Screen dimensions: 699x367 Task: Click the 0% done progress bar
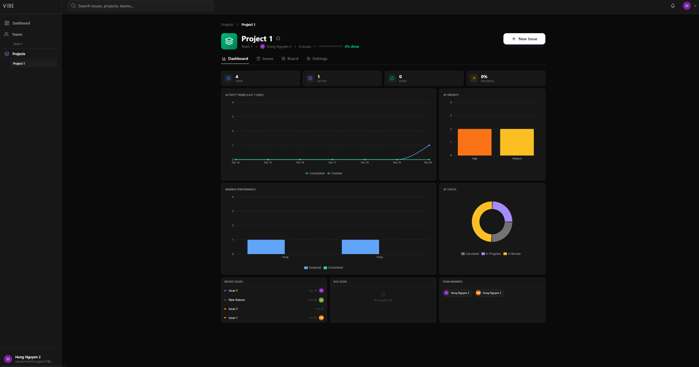(x=330, y=46)
